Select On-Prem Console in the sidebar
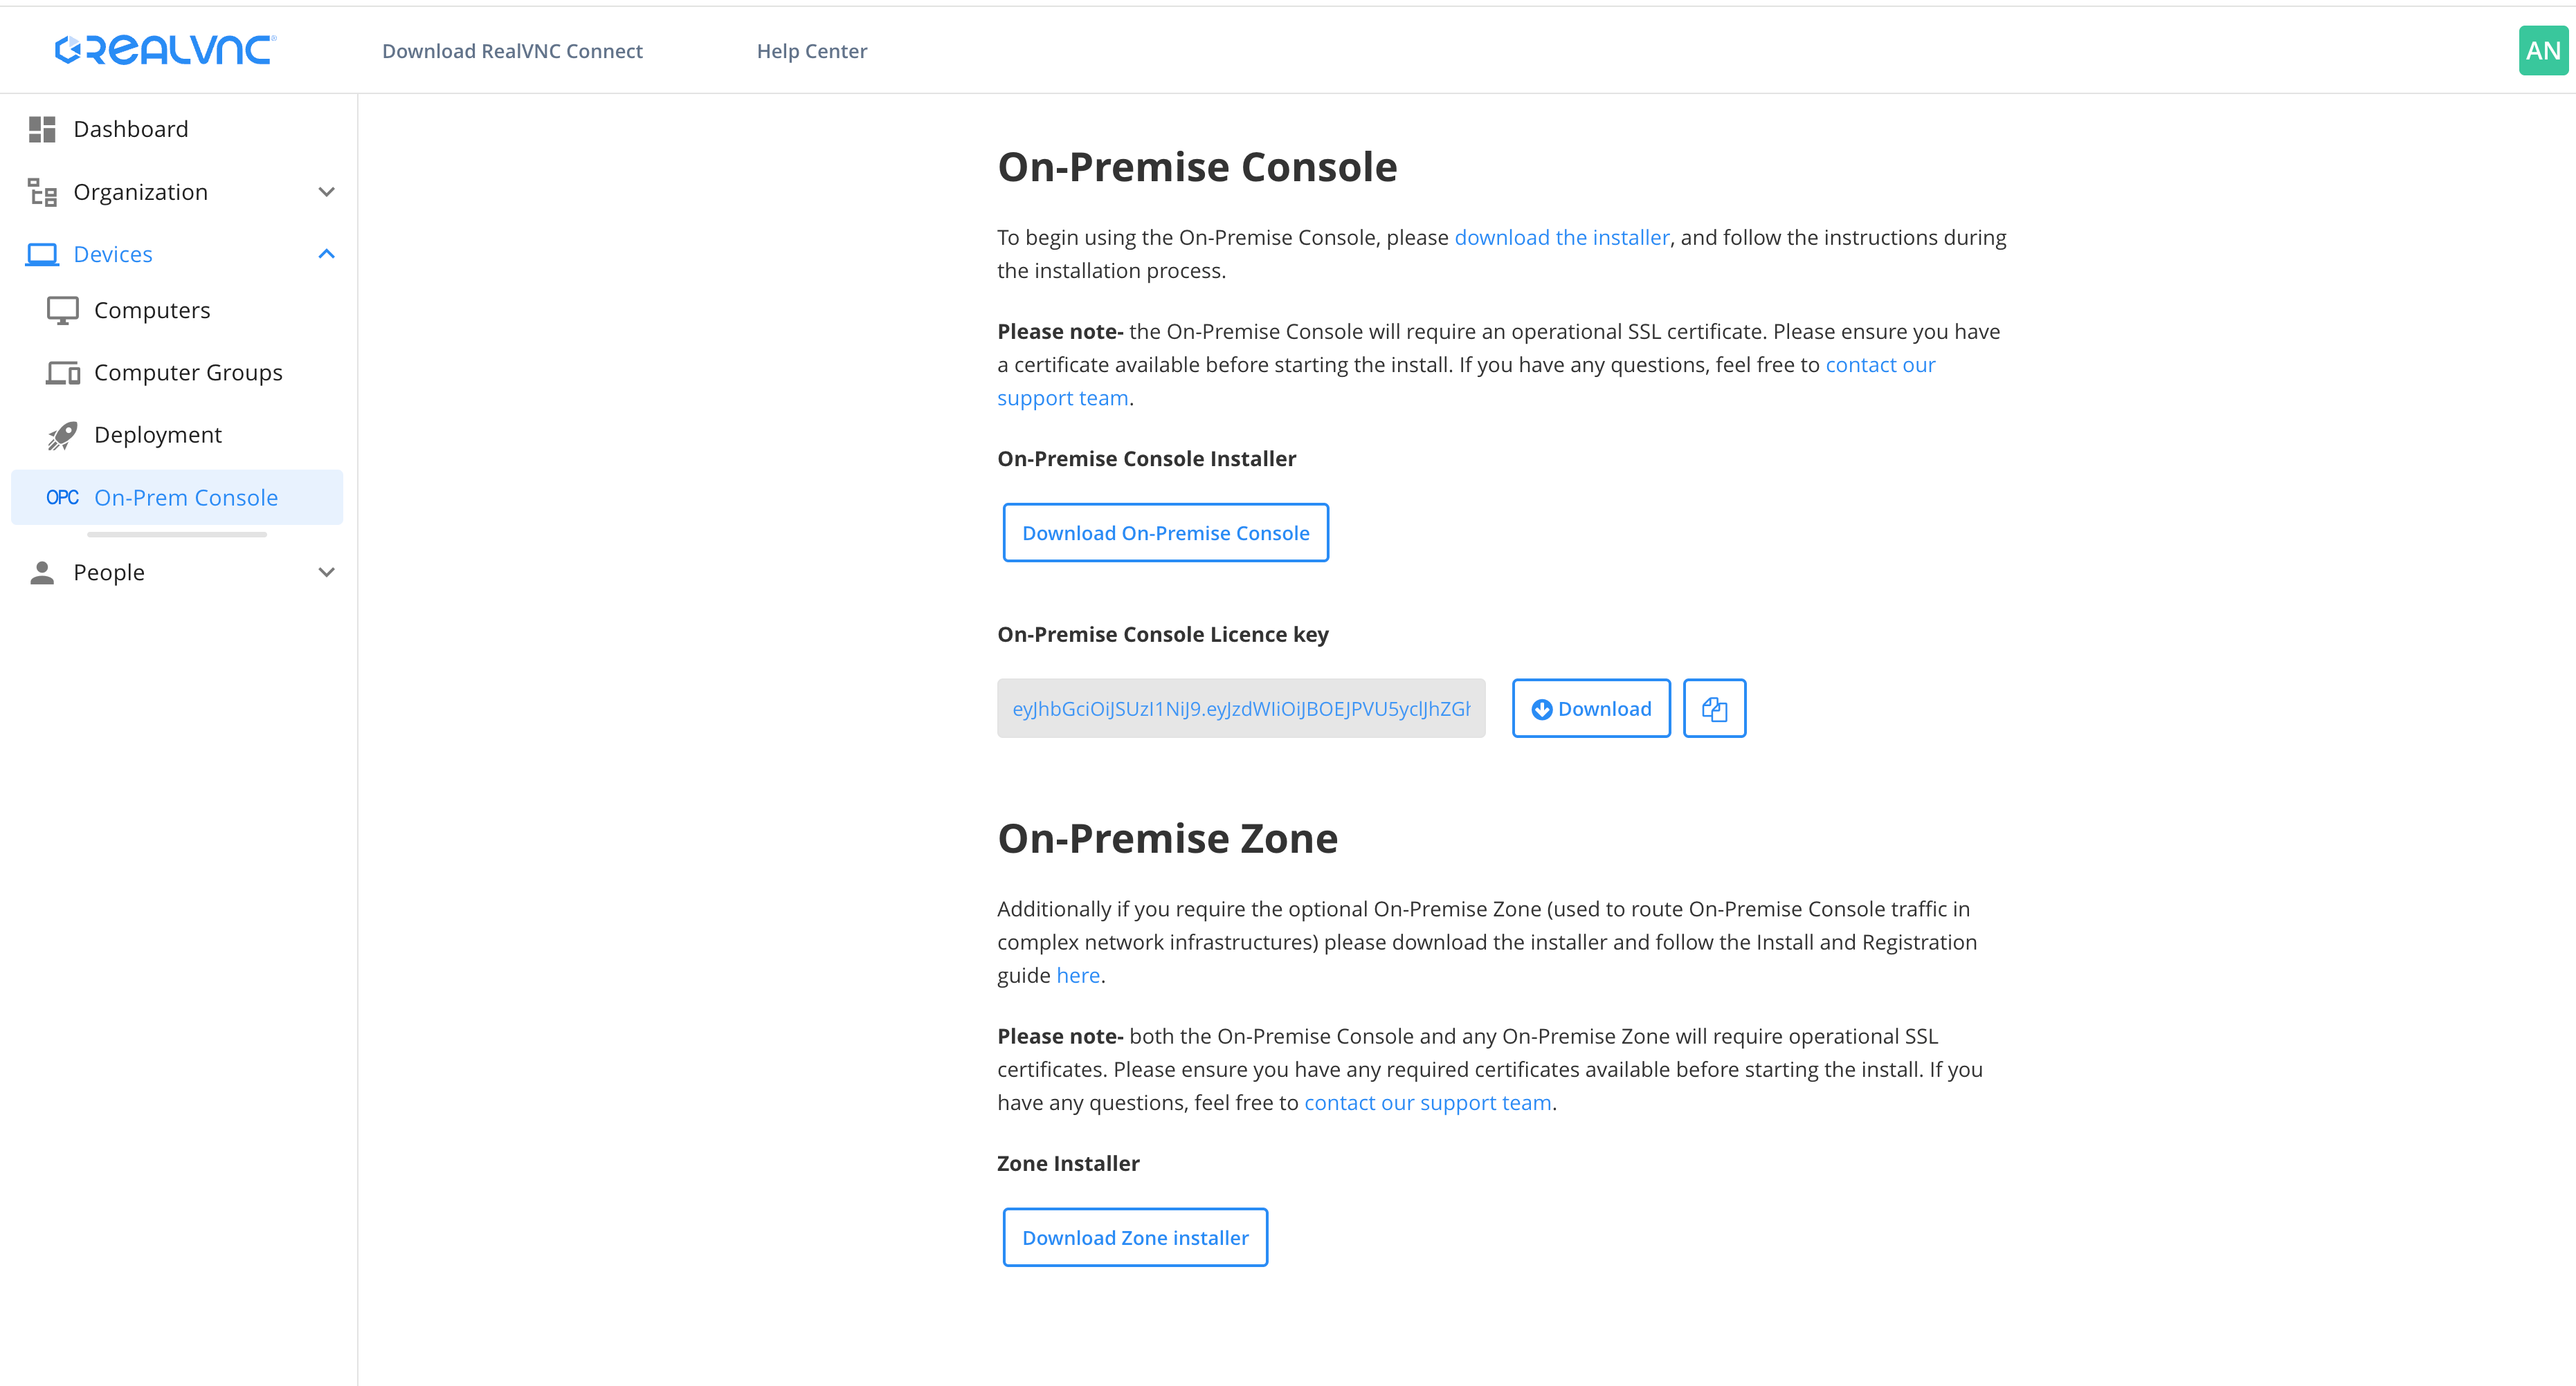The height and width of the screenshot is (1386, 2576). pos(185,498)
